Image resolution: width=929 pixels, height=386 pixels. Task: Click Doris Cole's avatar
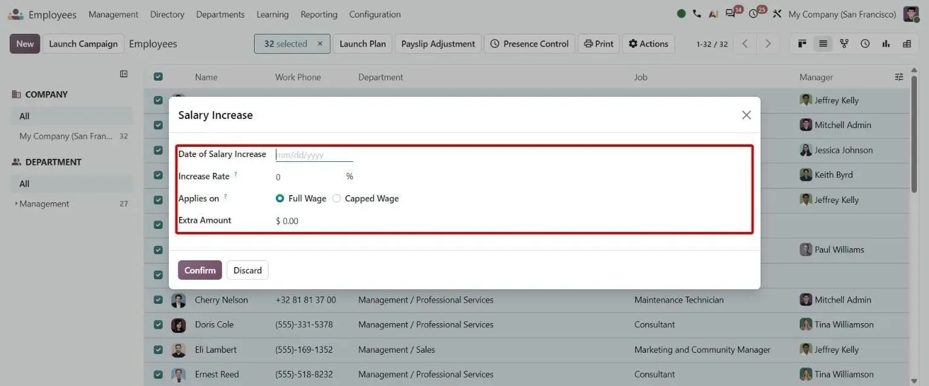(178, 325)
